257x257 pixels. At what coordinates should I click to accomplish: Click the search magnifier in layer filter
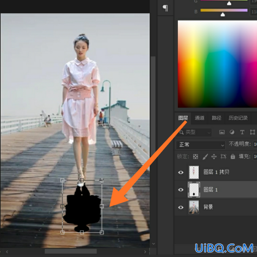point(182,132)
